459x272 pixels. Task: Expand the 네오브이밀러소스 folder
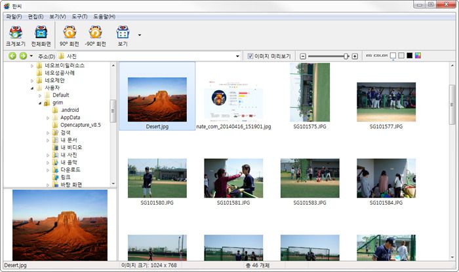click(x=32, y=65)
